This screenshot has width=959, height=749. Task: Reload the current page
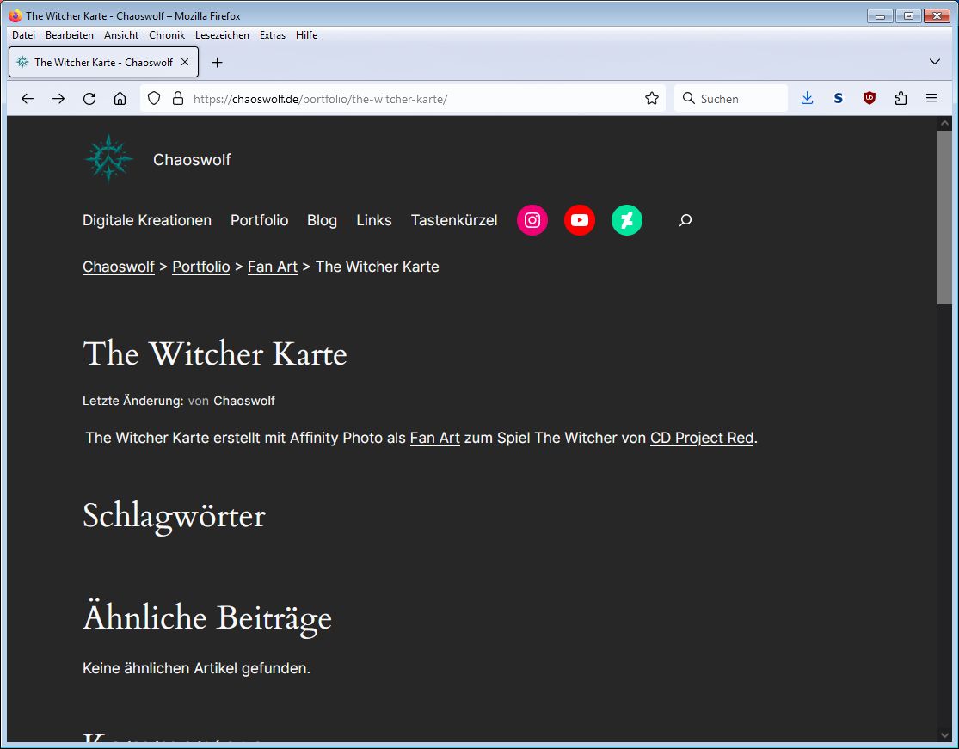coord(89,98)
